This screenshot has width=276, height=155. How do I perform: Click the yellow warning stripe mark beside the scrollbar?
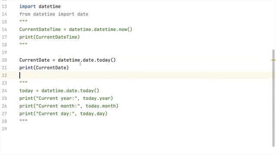pos(273,60)
